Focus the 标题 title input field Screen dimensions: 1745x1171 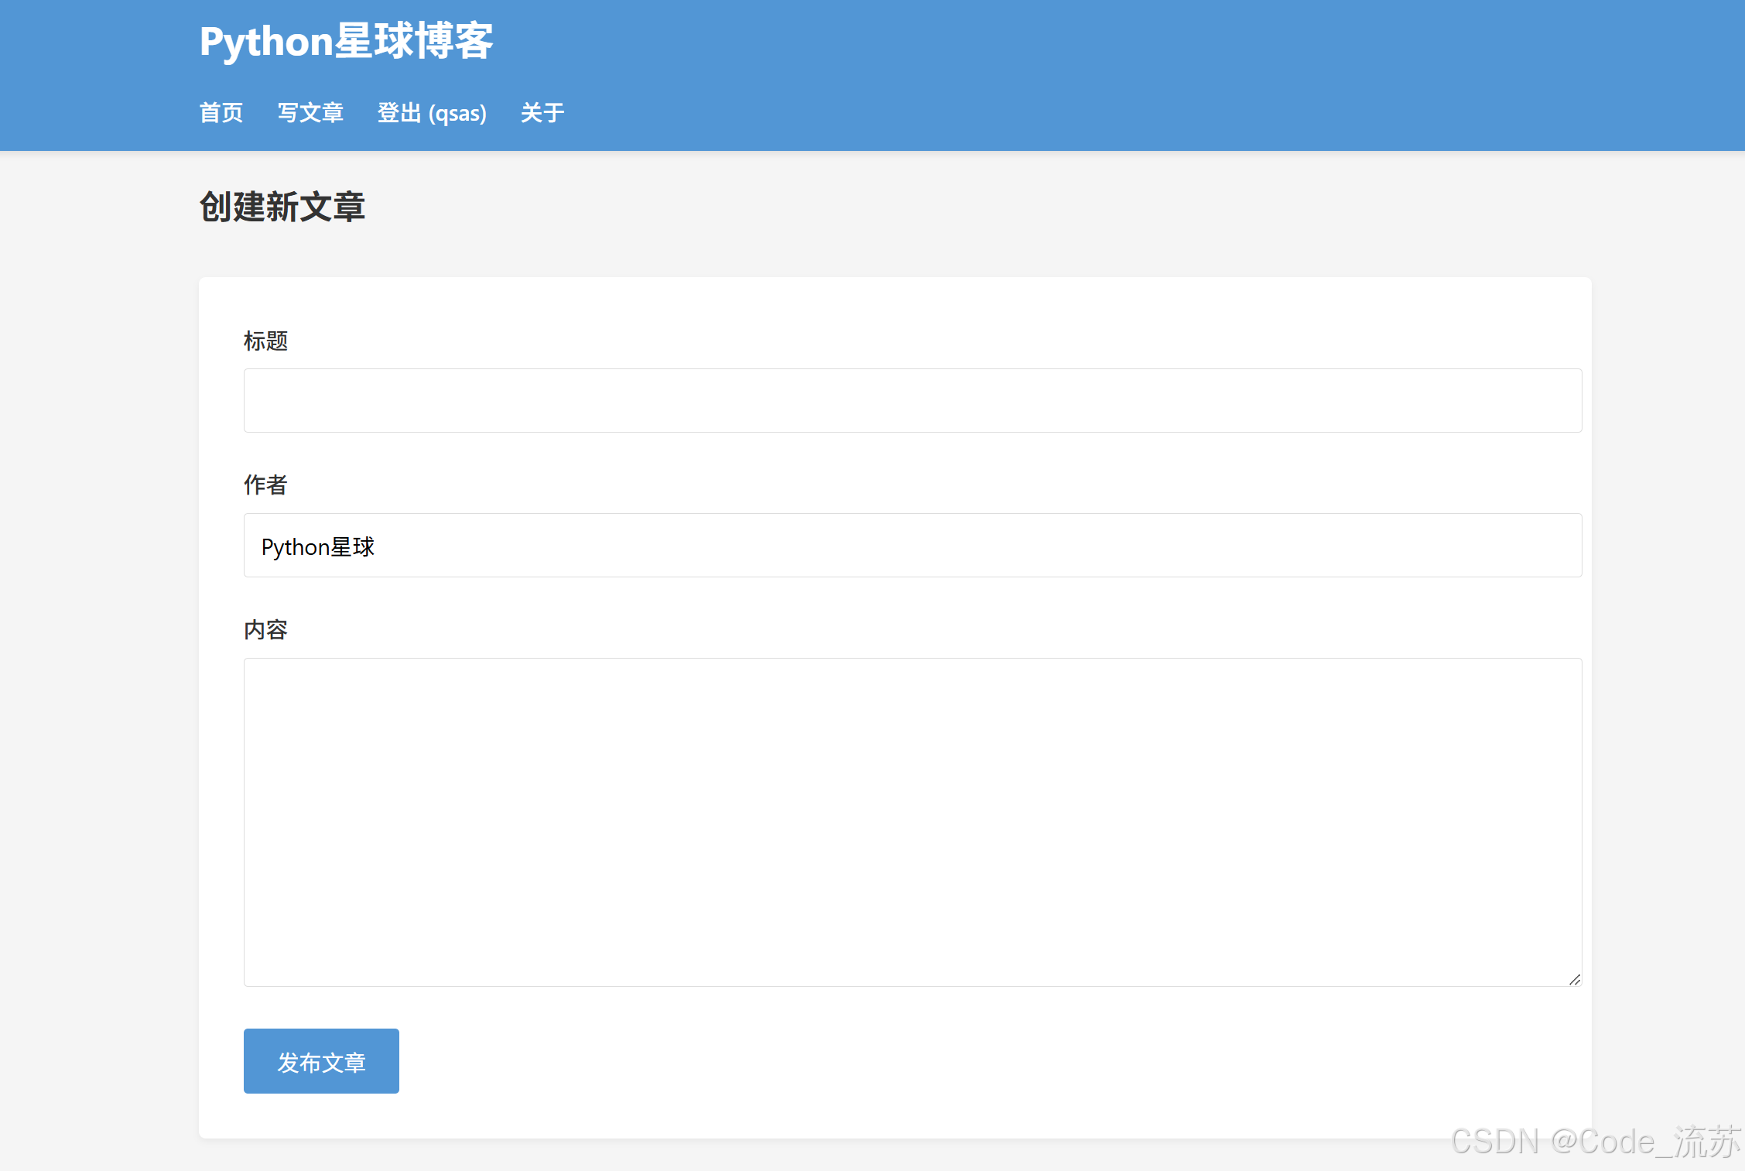pyautogui.click(x=912, y=400)
